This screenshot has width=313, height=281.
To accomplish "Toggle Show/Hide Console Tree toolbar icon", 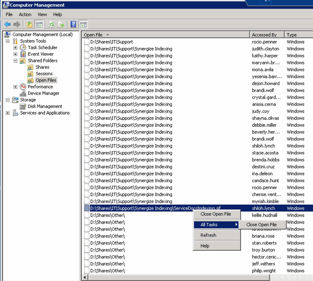I will click(x=39, y=25).
